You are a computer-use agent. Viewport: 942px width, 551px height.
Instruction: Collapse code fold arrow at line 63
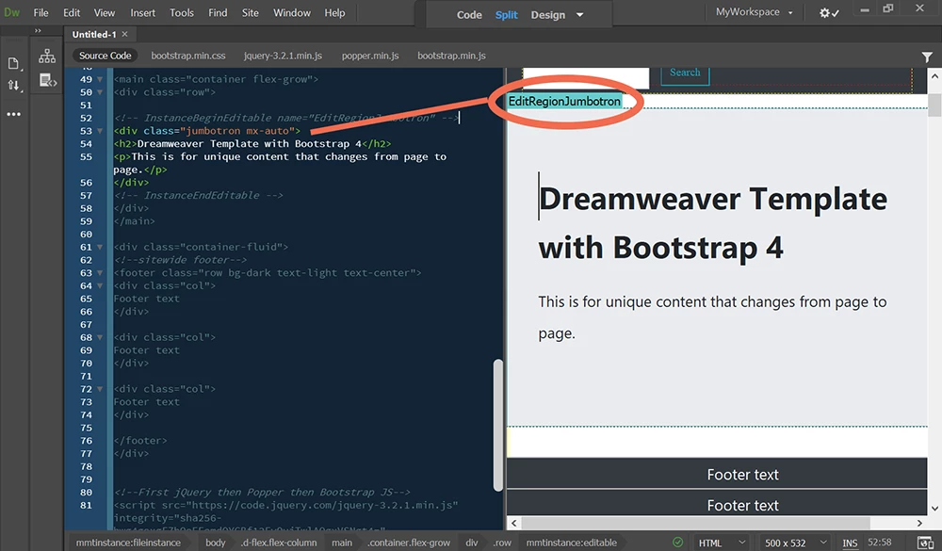[x=100, y=273]
